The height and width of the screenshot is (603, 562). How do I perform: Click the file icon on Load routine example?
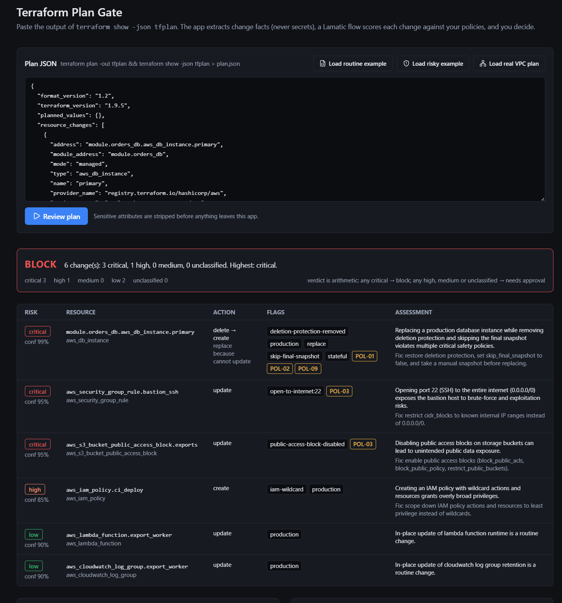[x=323, y=63]
